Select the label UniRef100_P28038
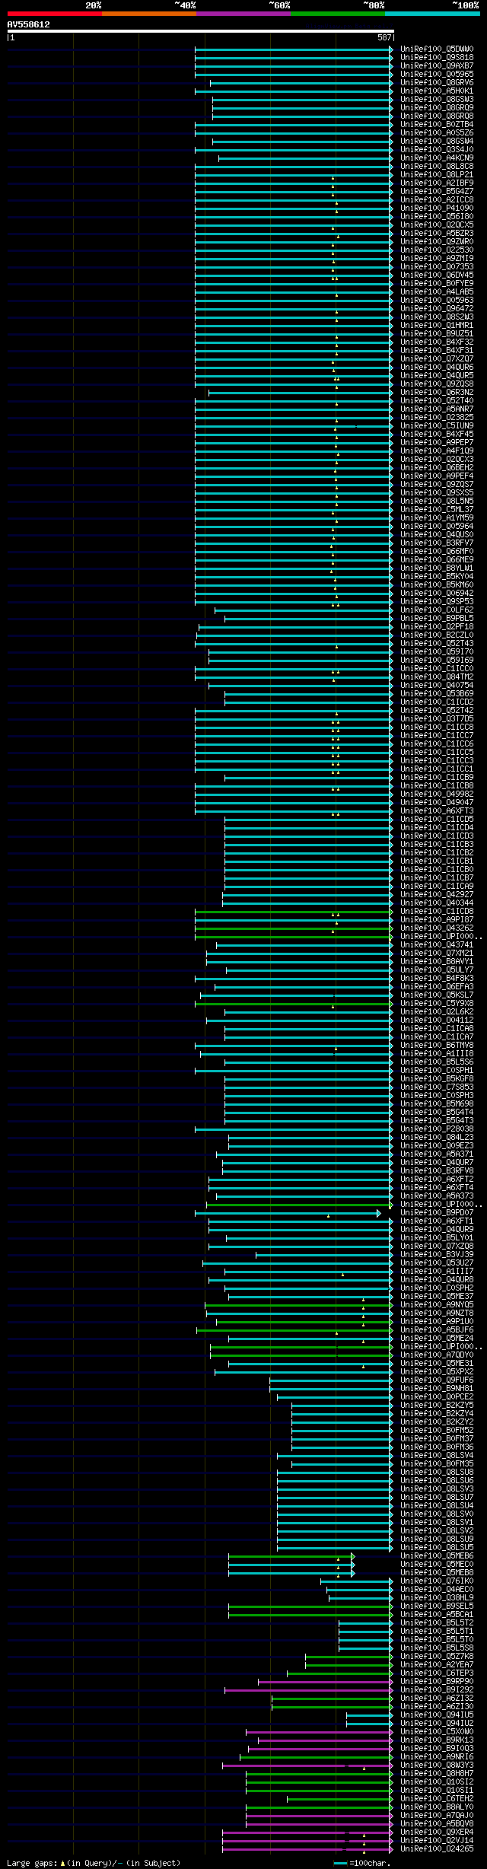487x1869 pixels. click(437, 1129)
